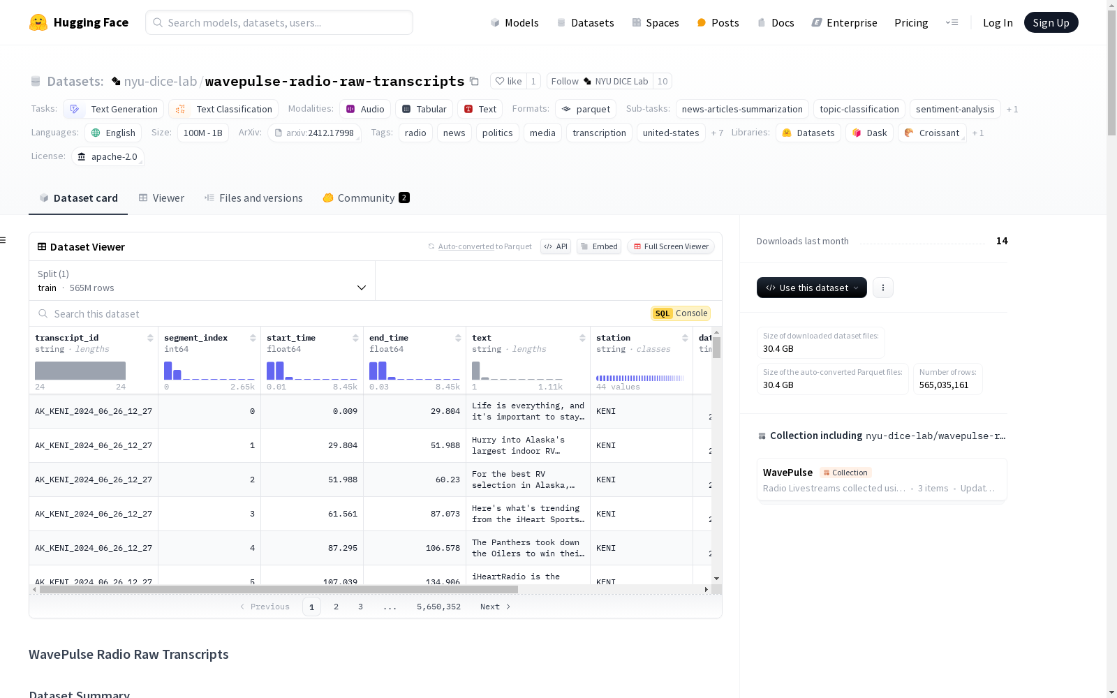Screen dimensions: 1117x698
Task: Click the united-states tag
Action: (671, 133)
